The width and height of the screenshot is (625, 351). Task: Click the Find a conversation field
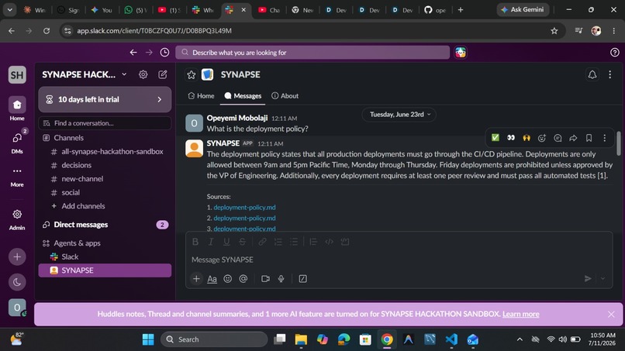click(105, 123)
